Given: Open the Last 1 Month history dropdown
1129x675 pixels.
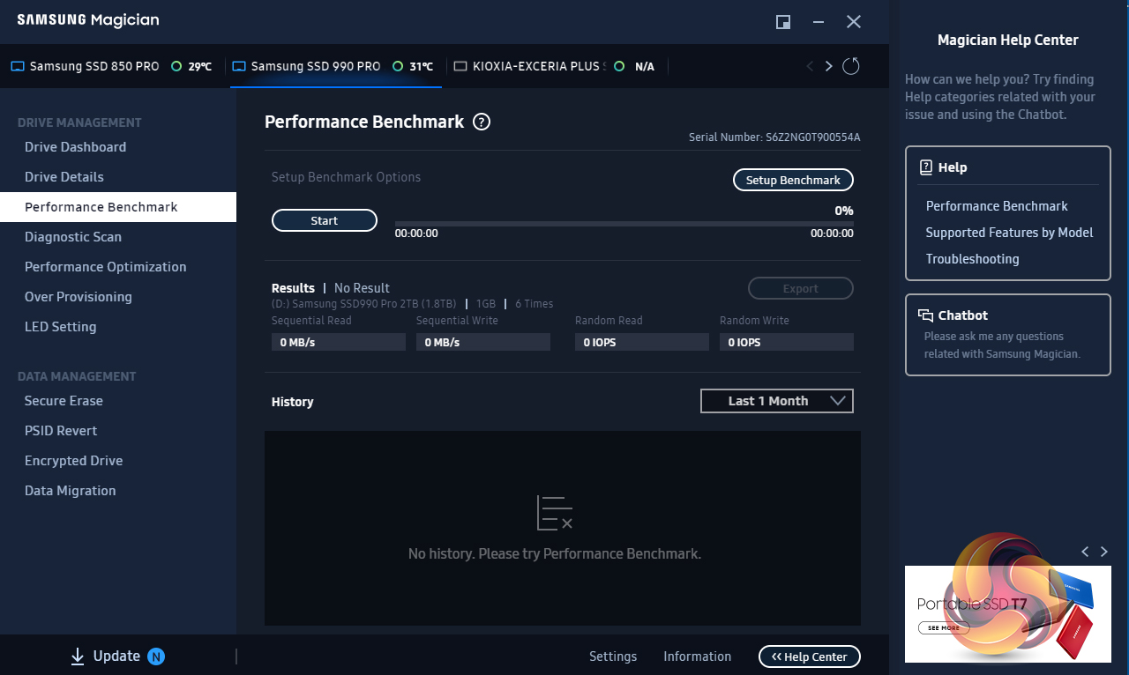Looking at the screenshot, I should click(x=776, y=401).
